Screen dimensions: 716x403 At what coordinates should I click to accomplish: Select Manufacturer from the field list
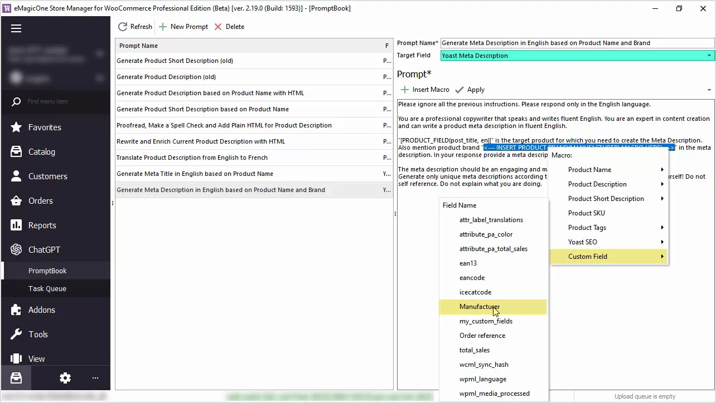pyautogui.click(x=480, y=307)
